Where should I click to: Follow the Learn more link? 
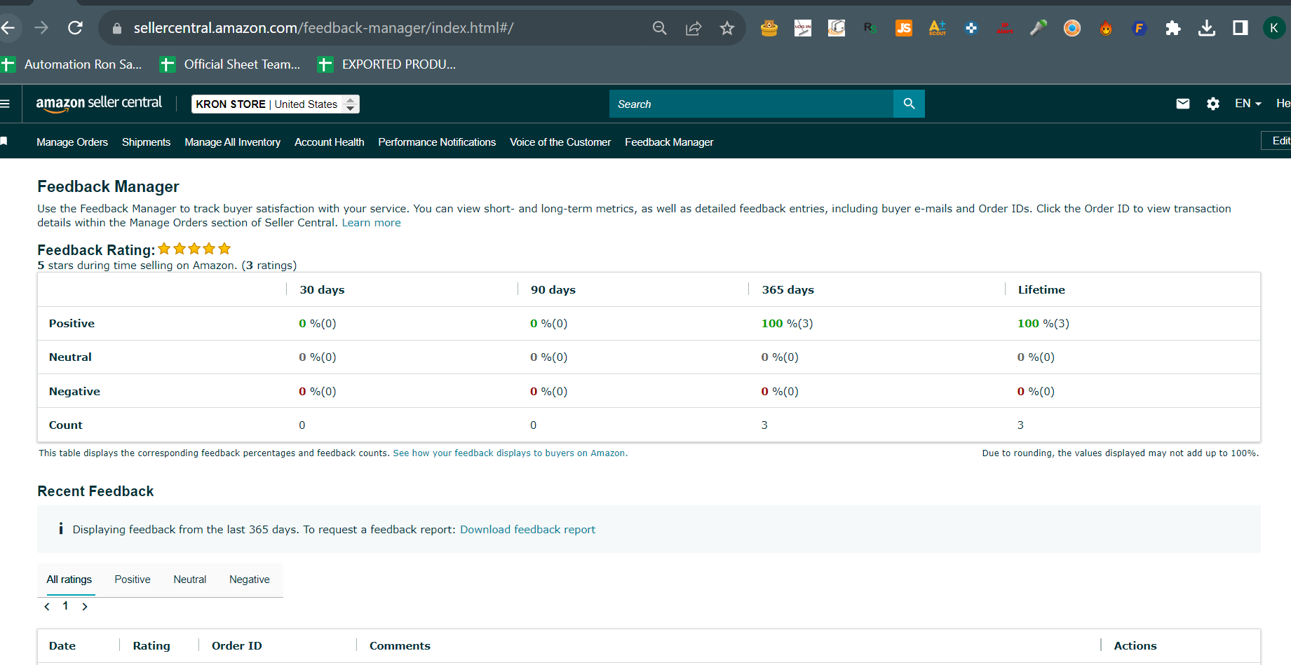coord(372,223)
